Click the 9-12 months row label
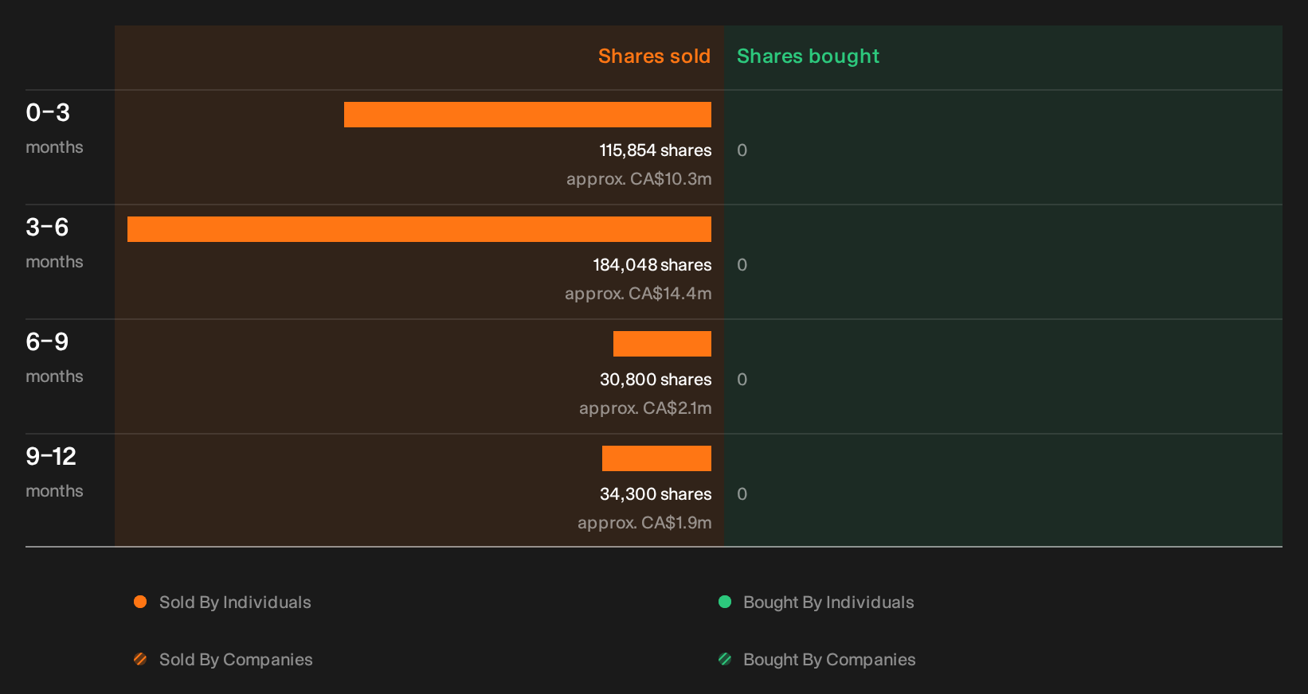The width and height of the screenshot is (1308, 694). (54, 473)
